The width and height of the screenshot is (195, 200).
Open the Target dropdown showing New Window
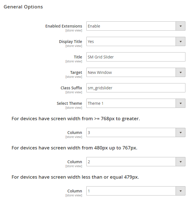click(135, 72)
